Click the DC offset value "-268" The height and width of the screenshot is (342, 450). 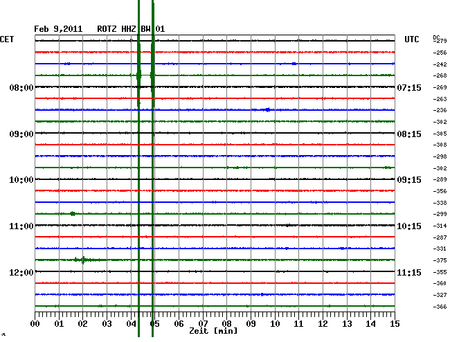point(440,75)
